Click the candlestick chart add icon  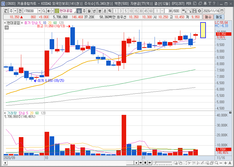coord(184,11)
